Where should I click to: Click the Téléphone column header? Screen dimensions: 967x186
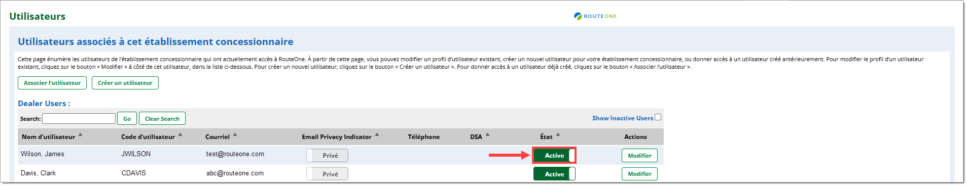(x=424, y=137)
